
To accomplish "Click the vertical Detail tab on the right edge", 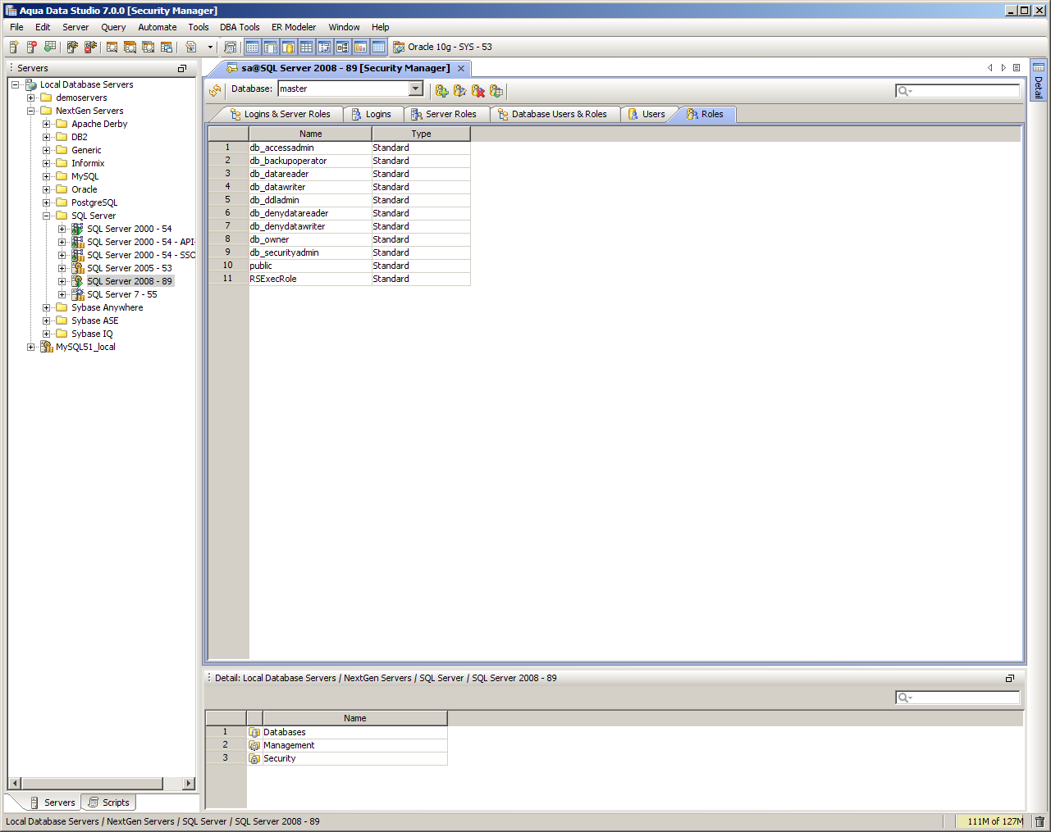I will click(x=1039, y=80).
